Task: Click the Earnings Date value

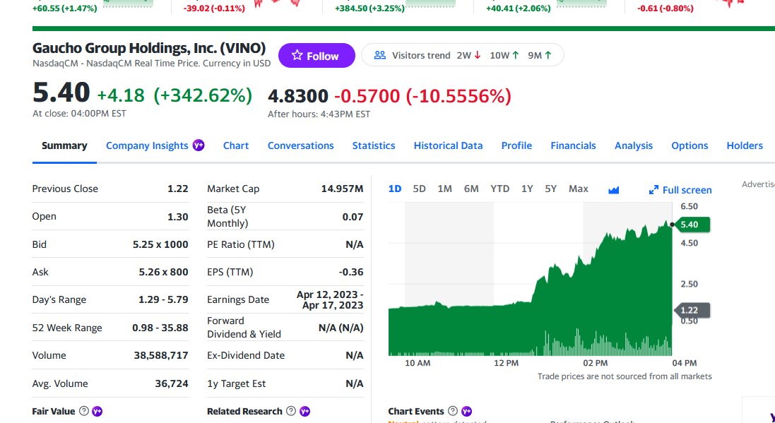Action: point(330,300)
